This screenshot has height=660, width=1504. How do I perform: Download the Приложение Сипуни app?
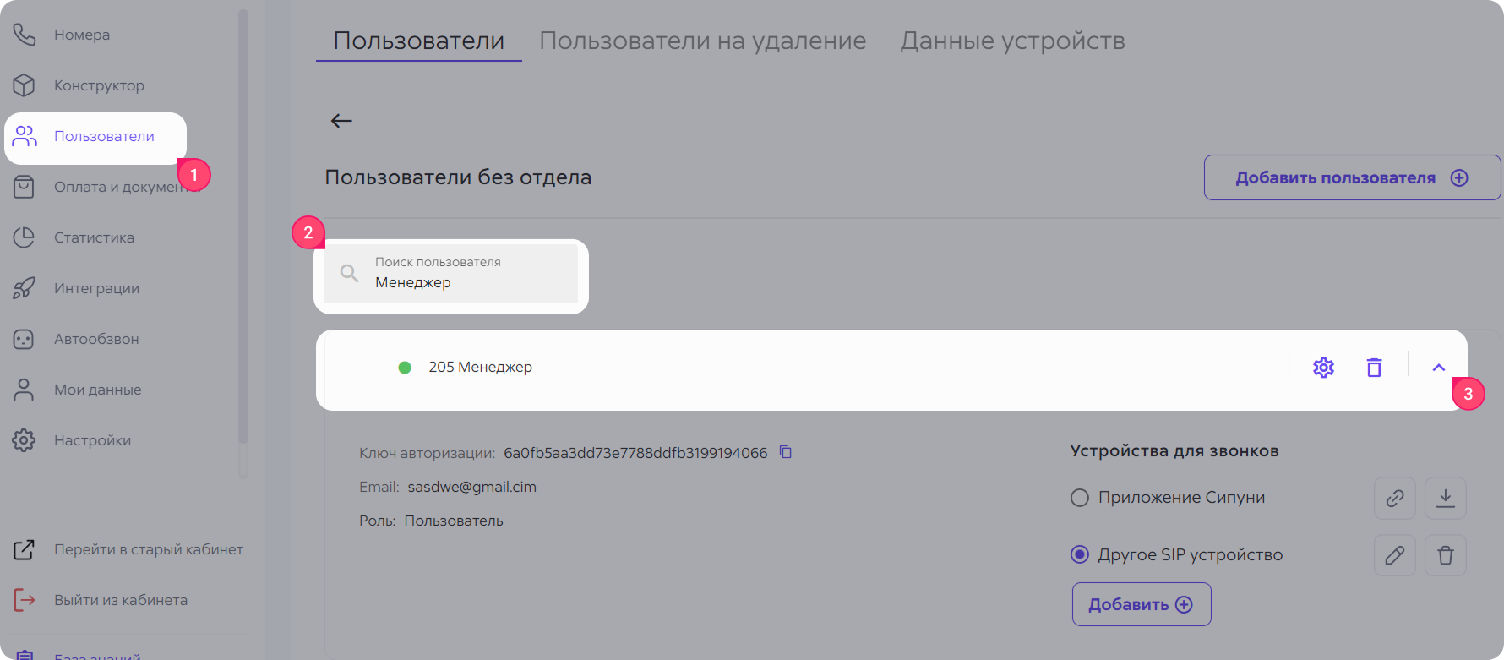point(1445,498)
